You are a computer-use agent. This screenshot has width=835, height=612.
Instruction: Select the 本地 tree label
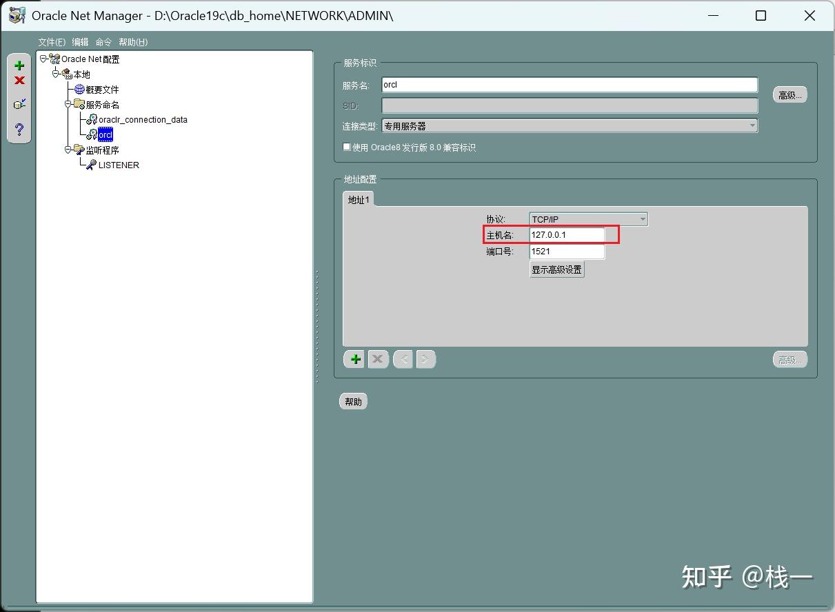[81, 74]
